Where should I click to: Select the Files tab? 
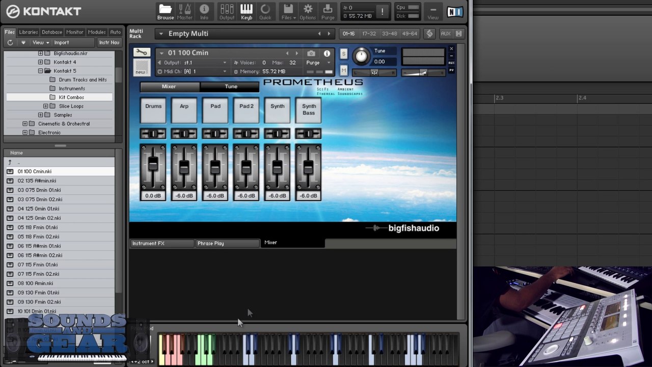coord(10,32)
